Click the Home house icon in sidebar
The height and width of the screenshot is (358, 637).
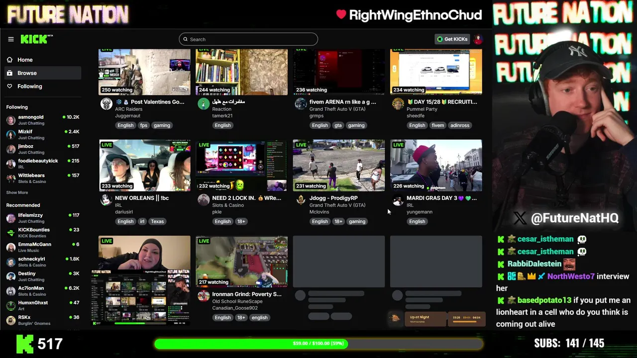pos(9,60)
